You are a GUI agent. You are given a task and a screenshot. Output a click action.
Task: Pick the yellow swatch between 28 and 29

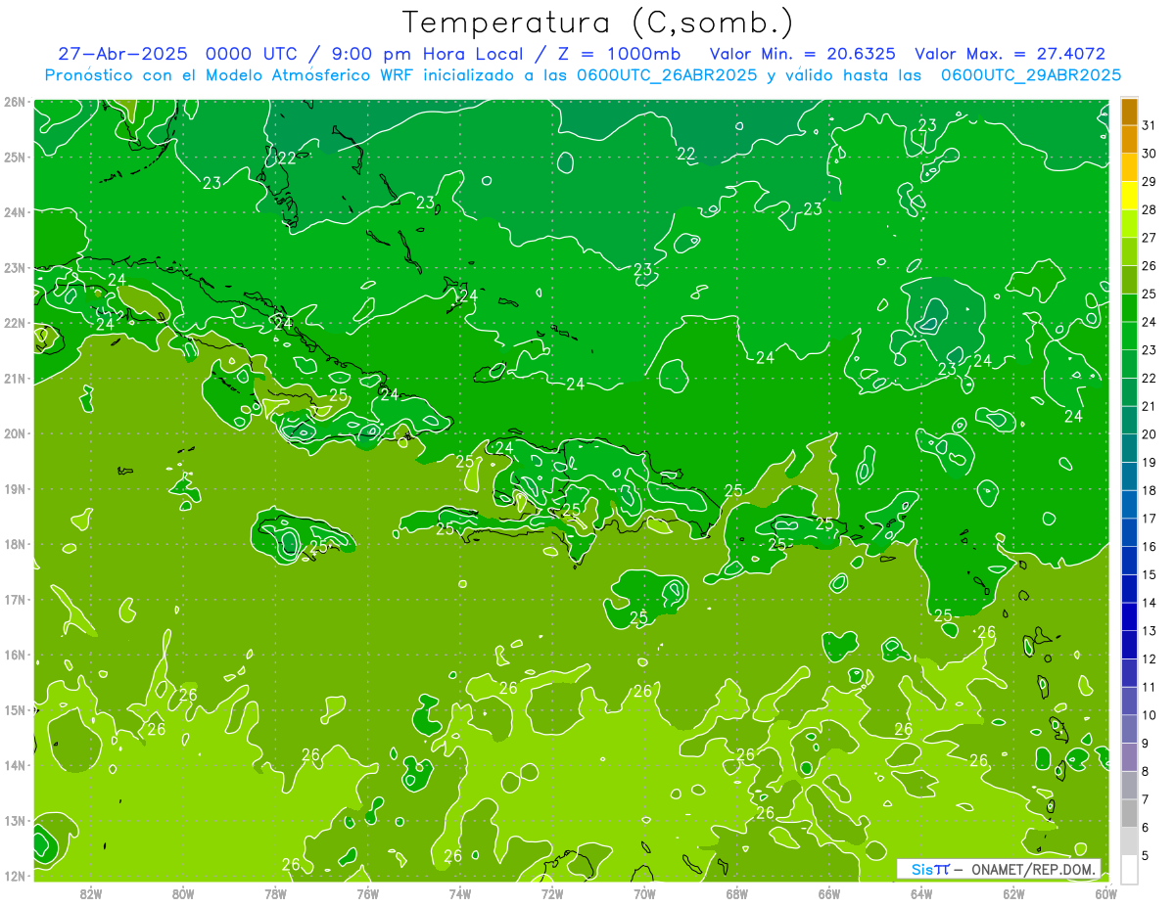1129,195
